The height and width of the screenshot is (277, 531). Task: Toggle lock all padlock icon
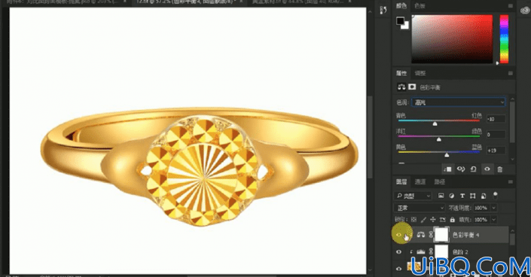(453, 220)
